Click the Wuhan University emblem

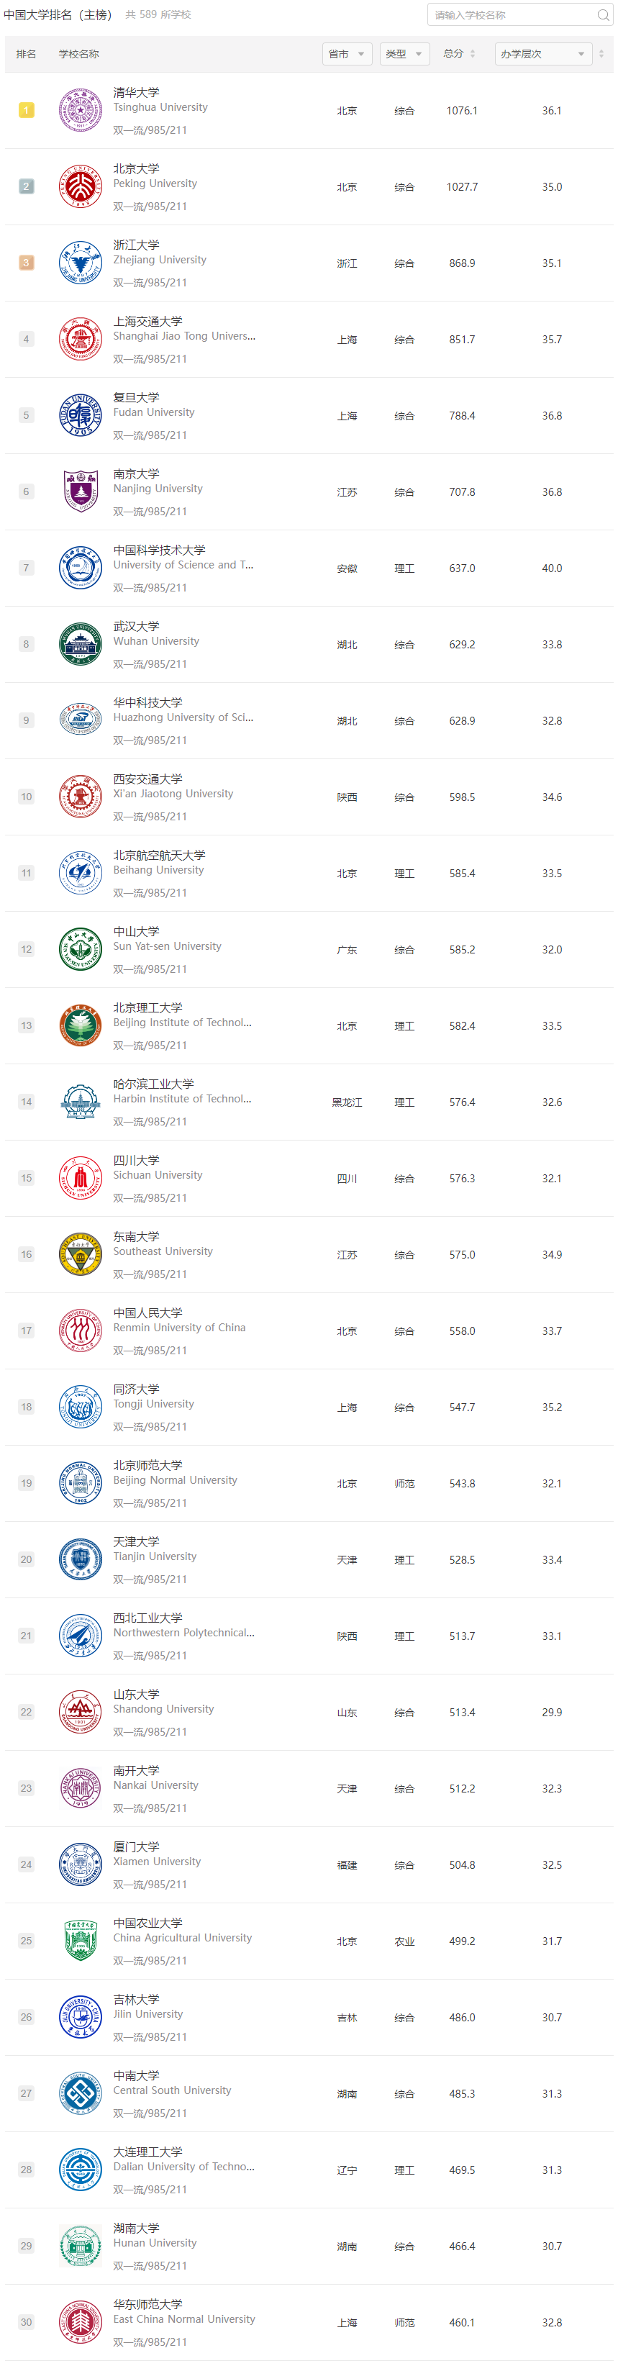tap(80, 644)
